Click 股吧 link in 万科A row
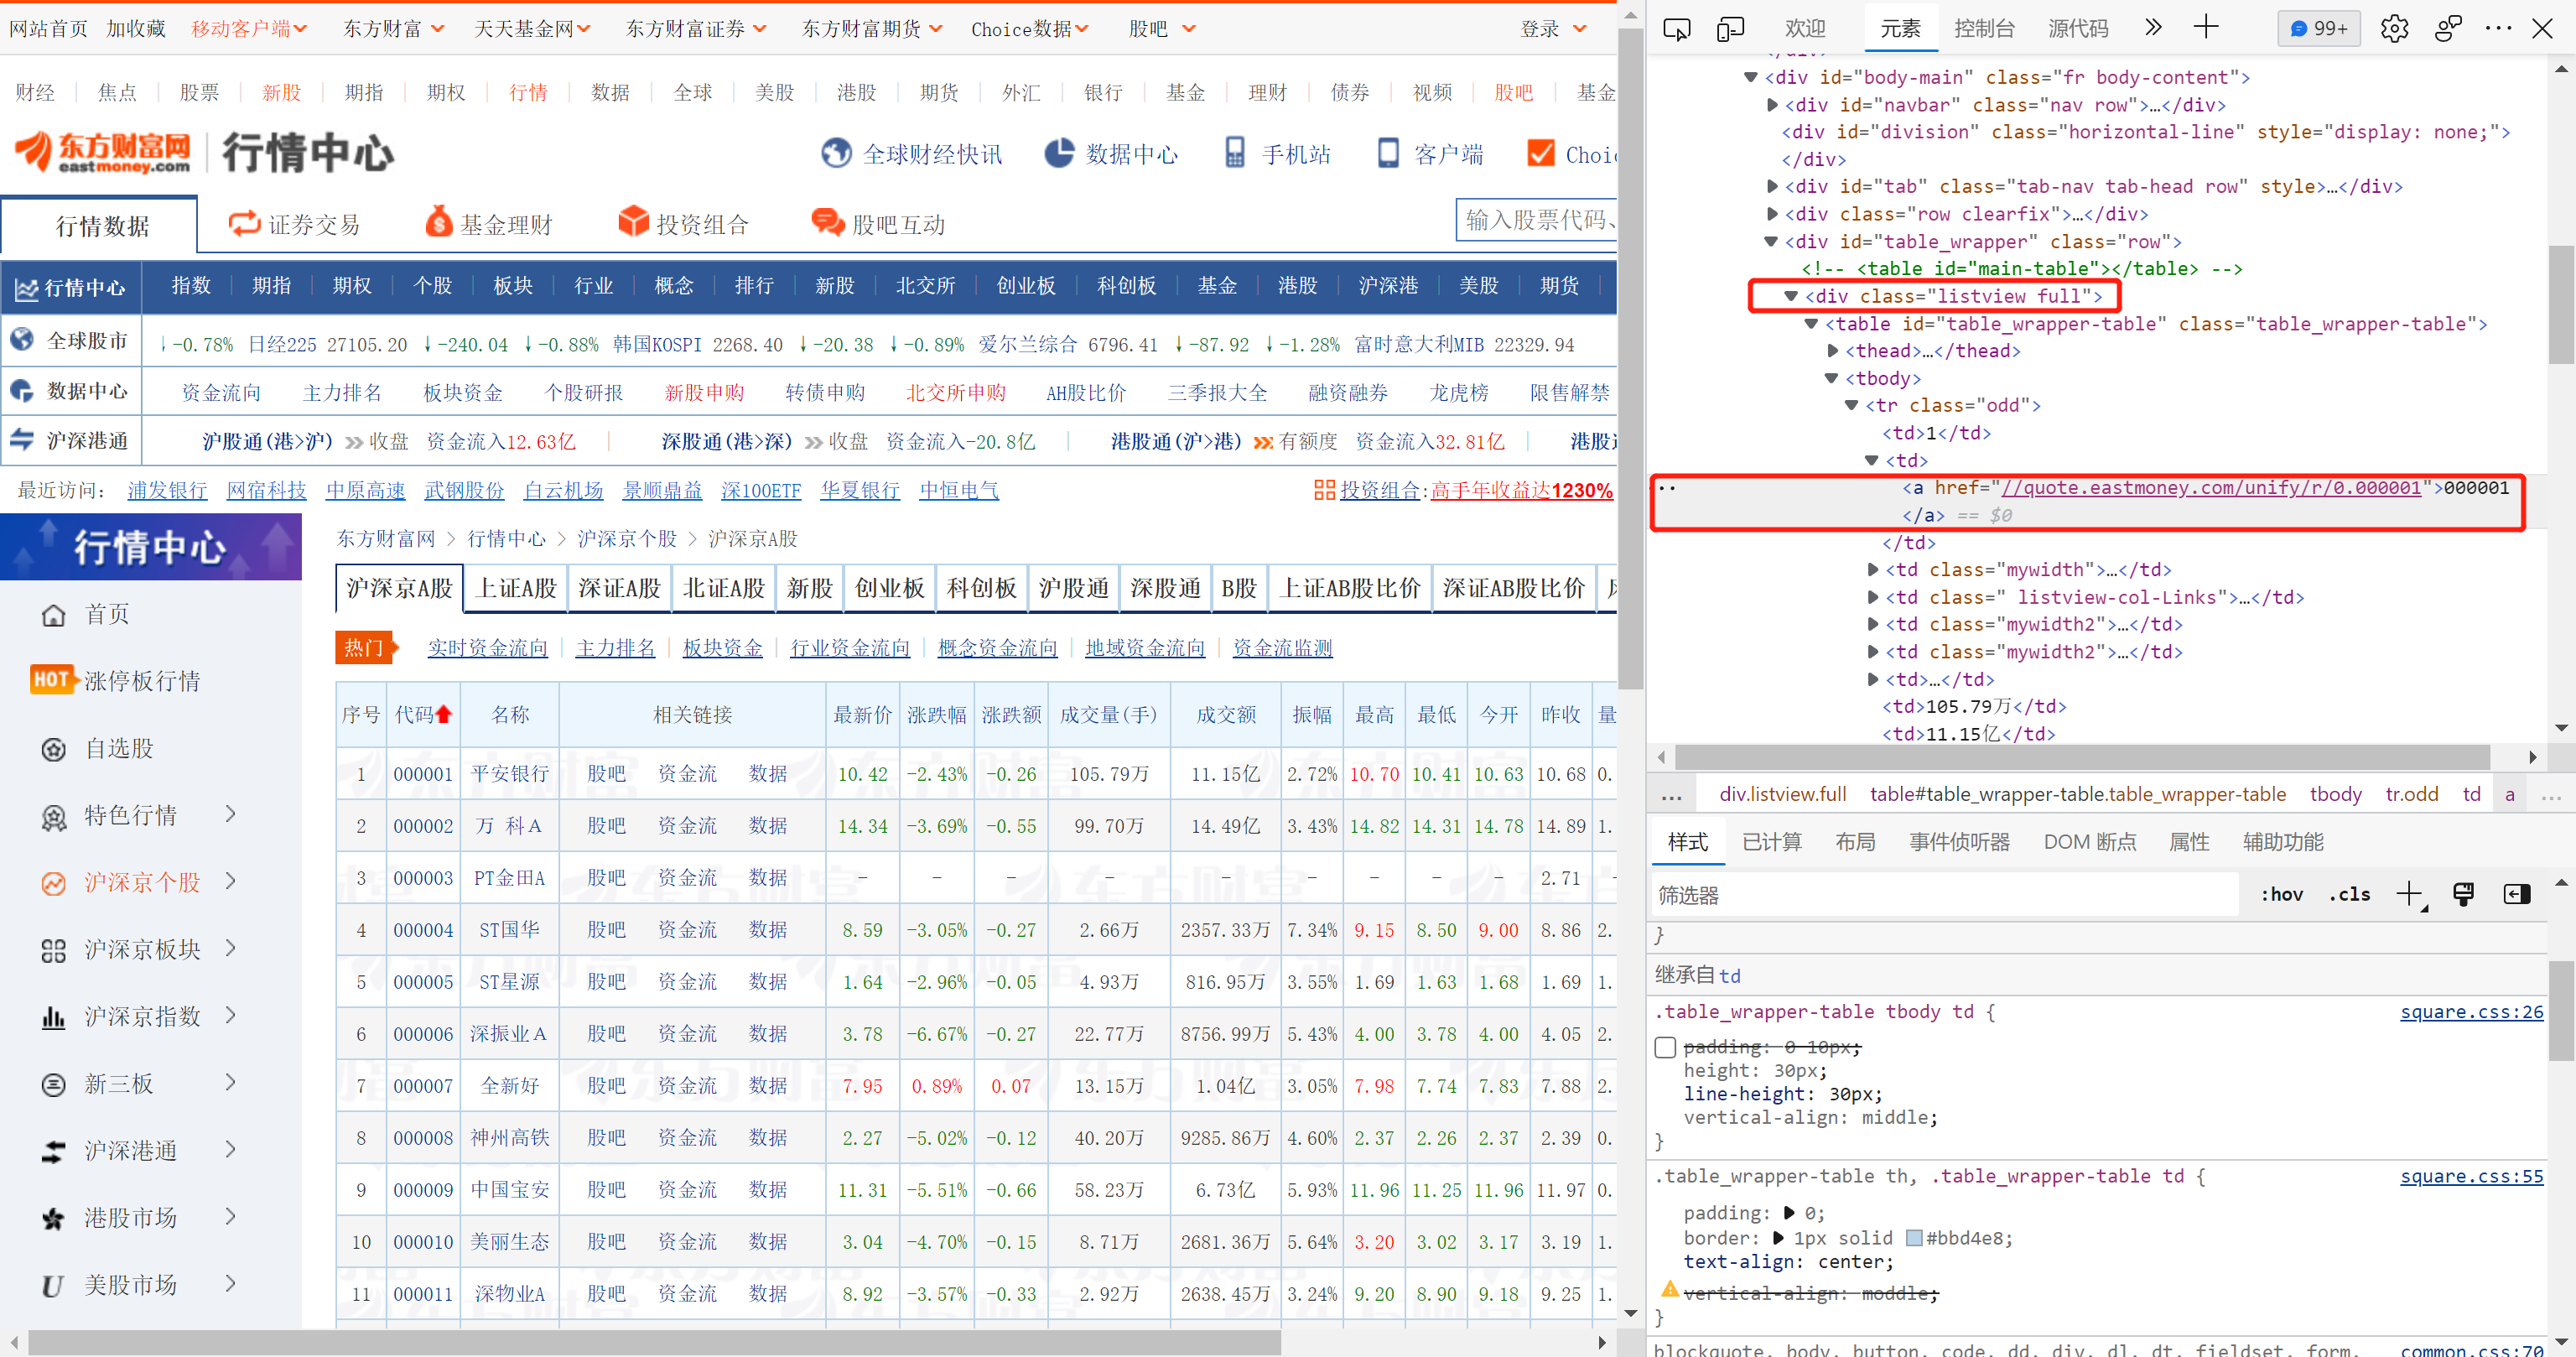This screenshot has height=1357, width=2576. (606, 826)
